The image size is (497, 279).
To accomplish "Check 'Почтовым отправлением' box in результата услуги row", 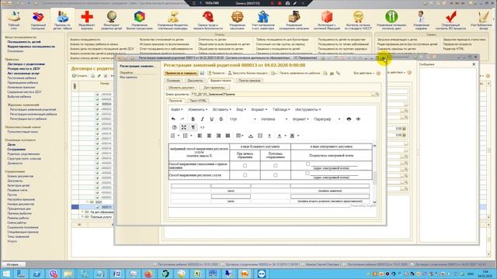I will pos(275,174).
